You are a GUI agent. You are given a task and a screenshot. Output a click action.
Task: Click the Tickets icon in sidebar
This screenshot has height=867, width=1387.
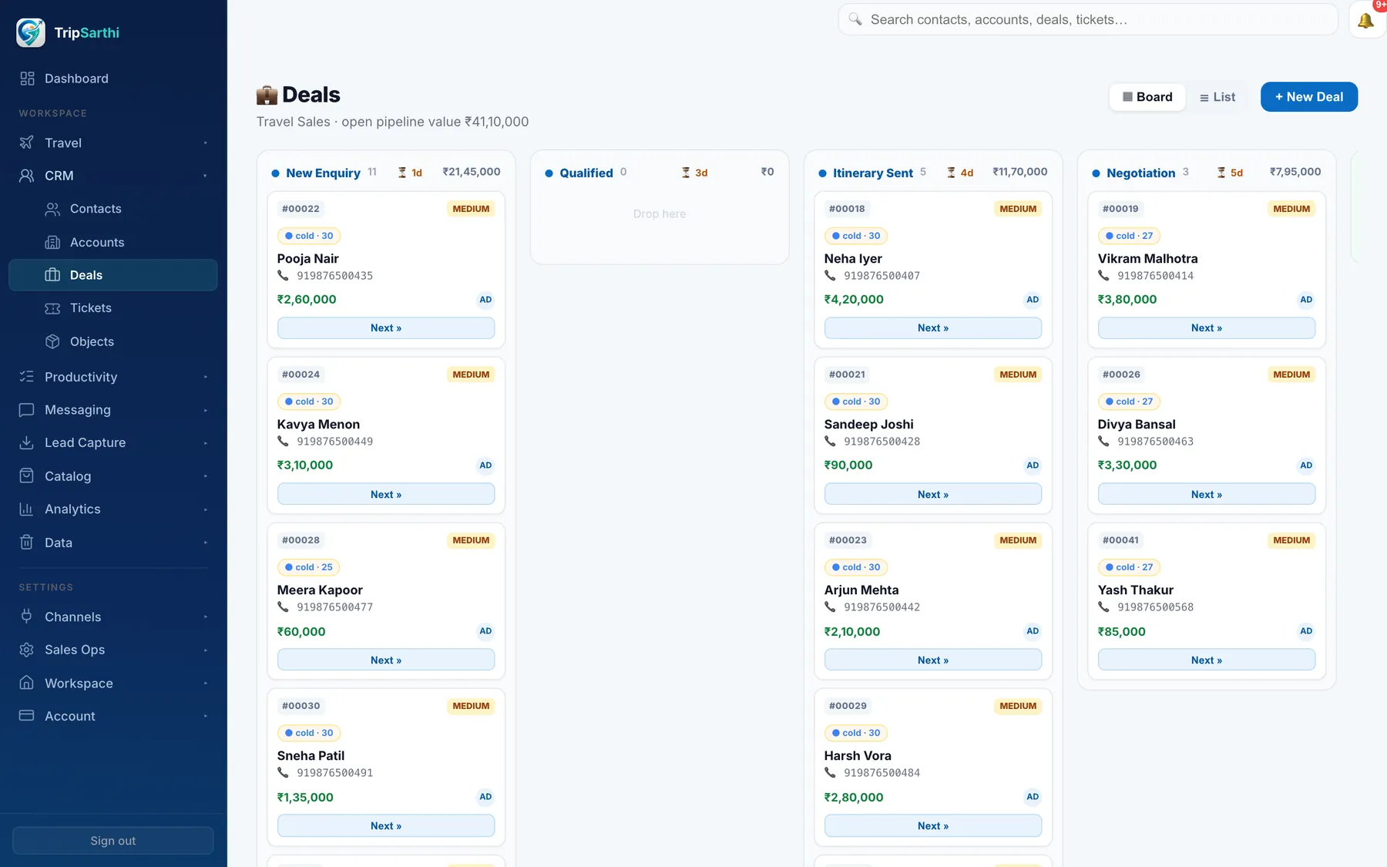click(x=52, y=308)
